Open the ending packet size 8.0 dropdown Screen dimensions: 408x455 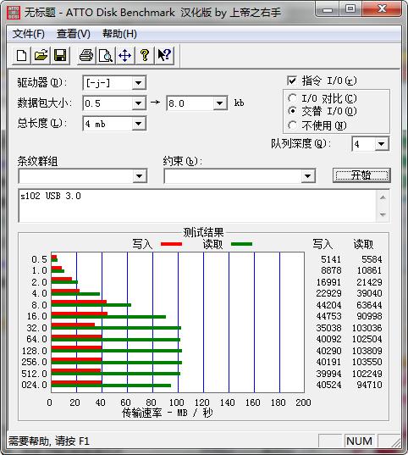click(x=220, y=103)
